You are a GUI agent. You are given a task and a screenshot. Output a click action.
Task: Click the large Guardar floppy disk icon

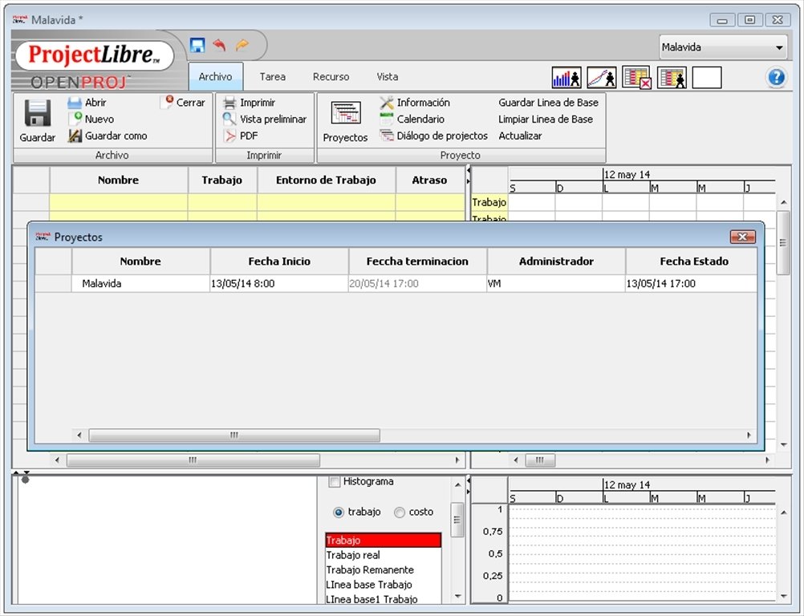(x=38, y=112)
